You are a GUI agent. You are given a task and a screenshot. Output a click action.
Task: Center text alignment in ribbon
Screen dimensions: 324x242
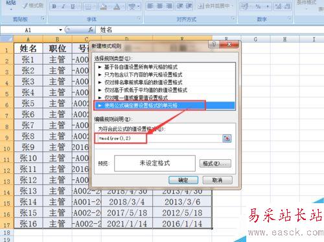point(159,6)
